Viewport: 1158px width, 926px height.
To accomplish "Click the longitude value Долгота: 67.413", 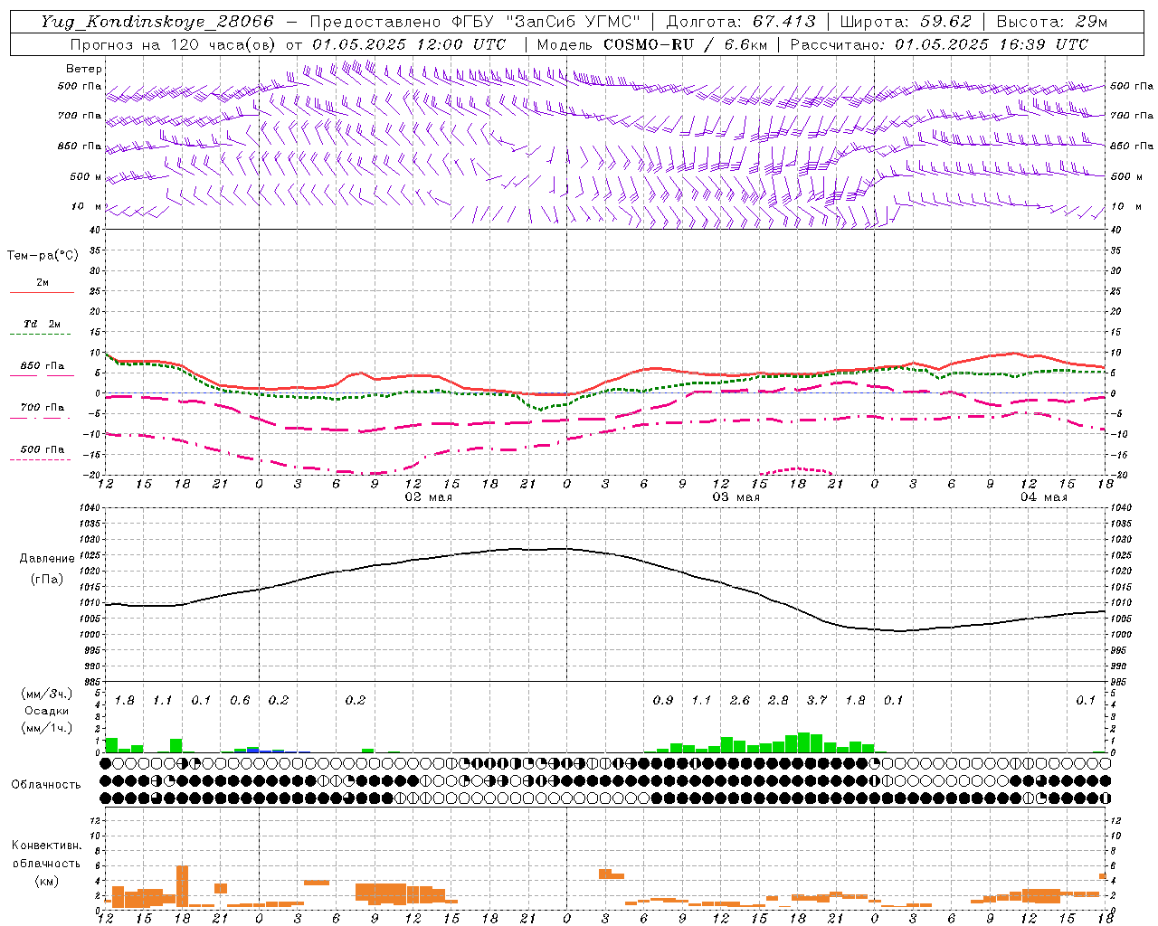I will point(741,22).
